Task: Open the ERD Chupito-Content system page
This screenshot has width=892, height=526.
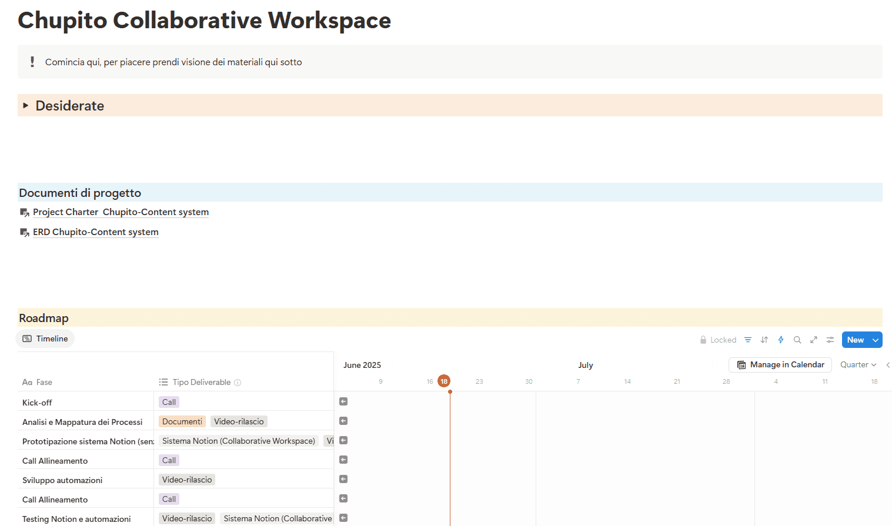Action: click(95, 232)
